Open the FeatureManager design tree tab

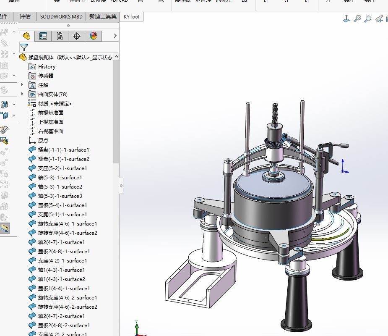pyautogui.click(x=26, y=36)
